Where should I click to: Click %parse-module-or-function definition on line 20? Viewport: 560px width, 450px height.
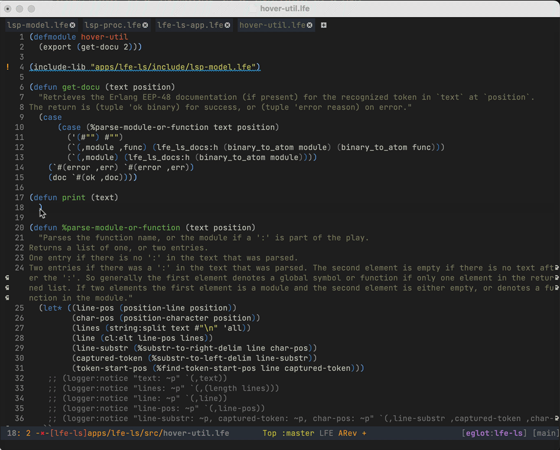(x=121, y=227)
